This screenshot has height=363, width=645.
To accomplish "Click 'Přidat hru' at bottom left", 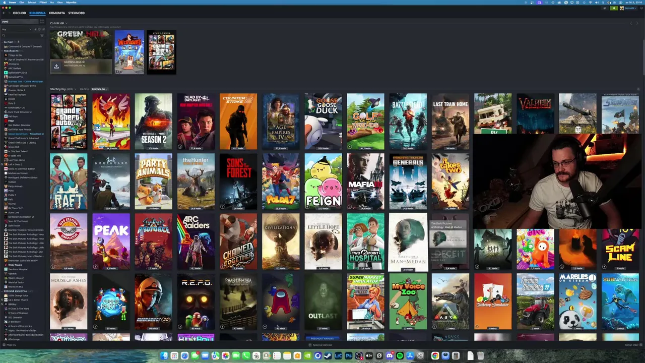I will tap(9, 345).
